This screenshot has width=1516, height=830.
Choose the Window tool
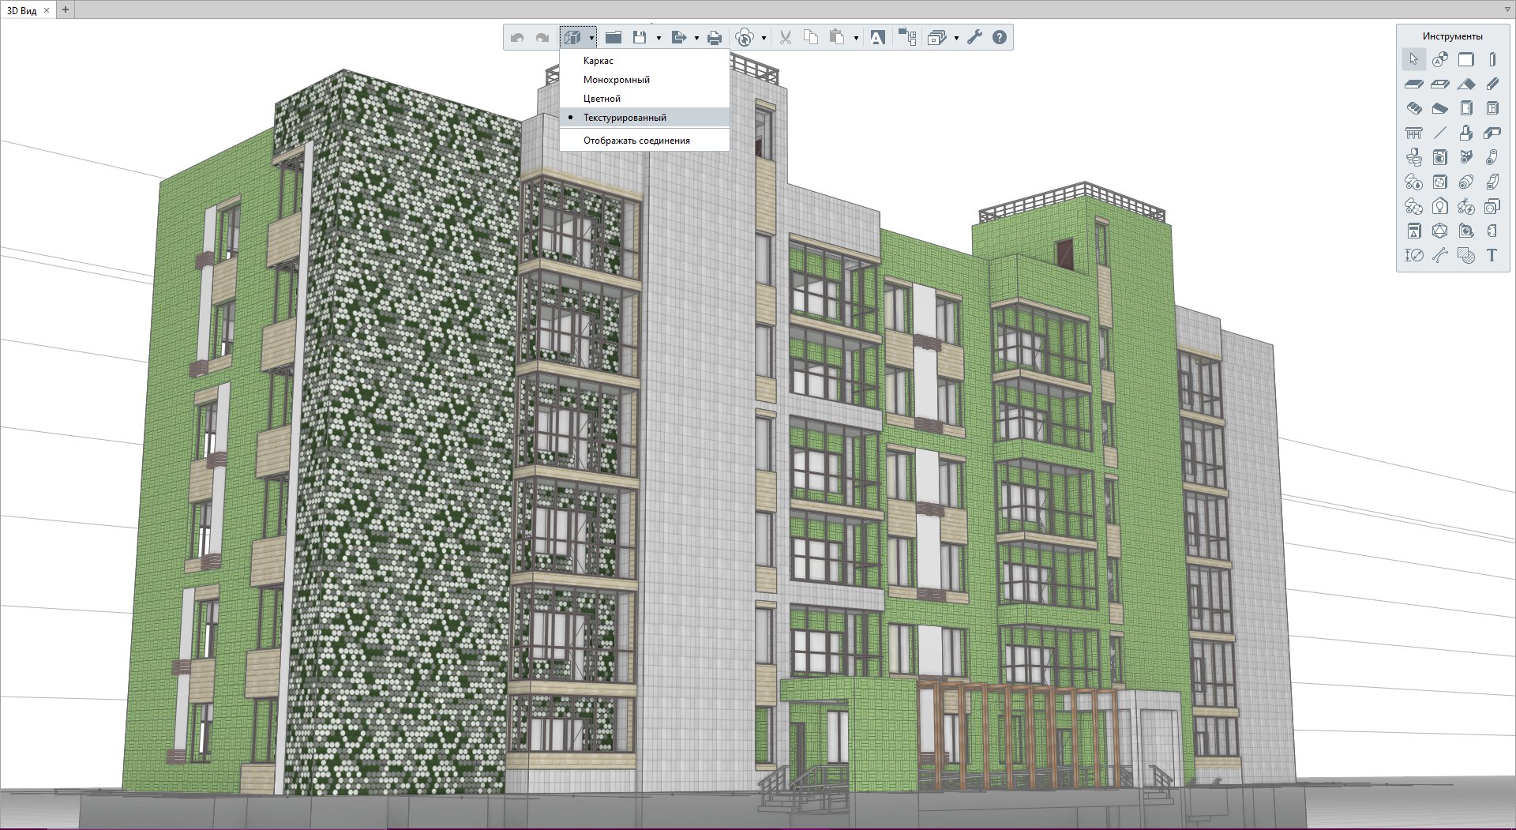pos(1492,108)
